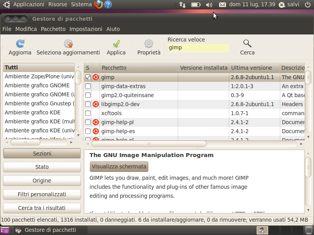Click the show desktop icon in bottom panel
The height and width of the screenshot is (235, 314).
tap(5, 230)
